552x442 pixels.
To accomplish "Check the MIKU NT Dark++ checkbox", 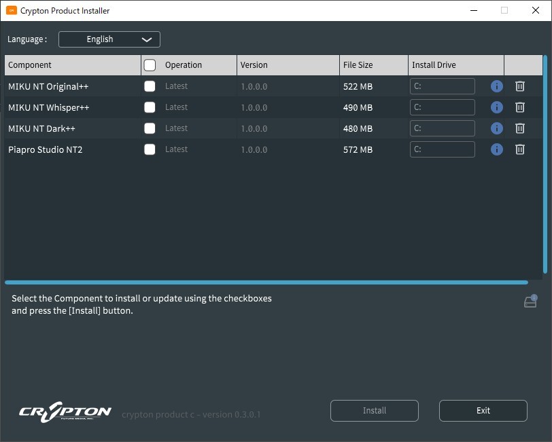I will (x=150, y=128).
